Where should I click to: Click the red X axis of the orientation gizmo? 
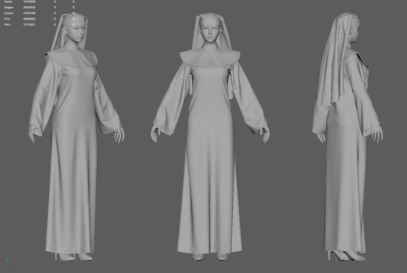12,265
